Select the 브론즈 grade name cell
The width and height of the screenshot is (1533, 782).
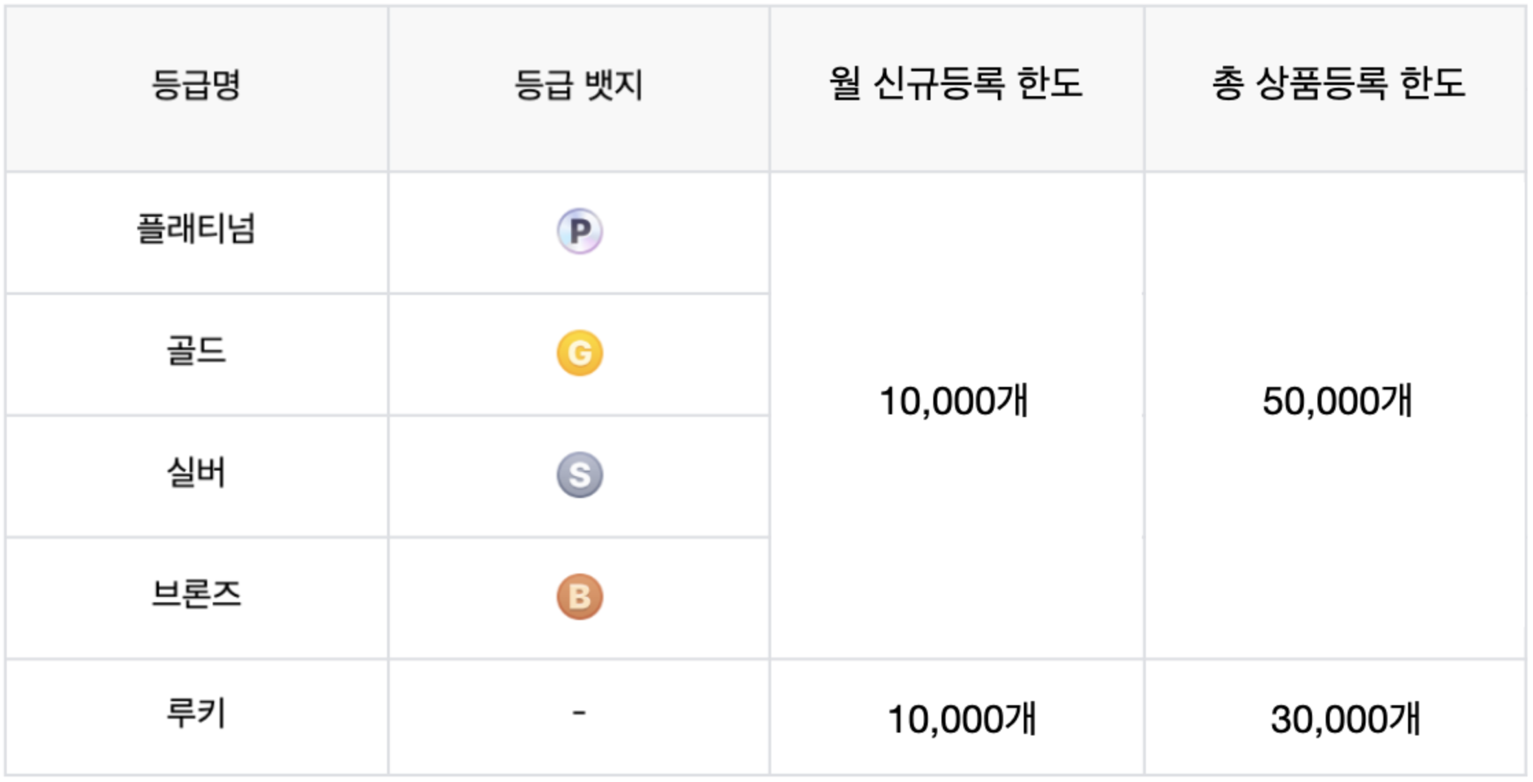[197, 598]
